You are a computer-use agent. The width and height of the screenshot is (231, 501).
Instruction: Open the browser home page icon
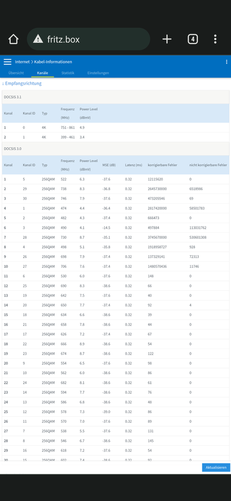coord(14,39)
